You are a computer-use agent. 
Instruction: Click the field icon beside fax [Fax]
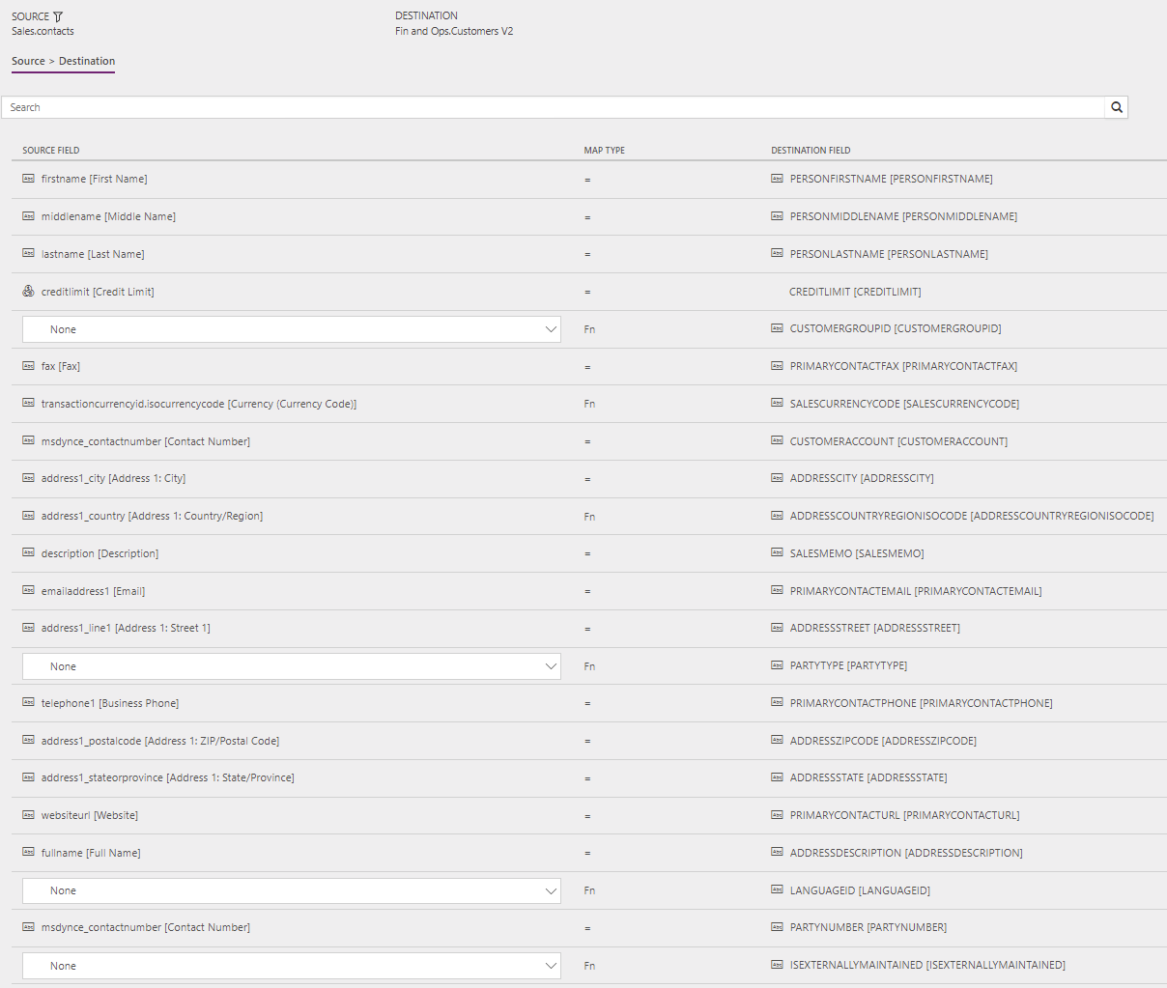coord(29,366)
